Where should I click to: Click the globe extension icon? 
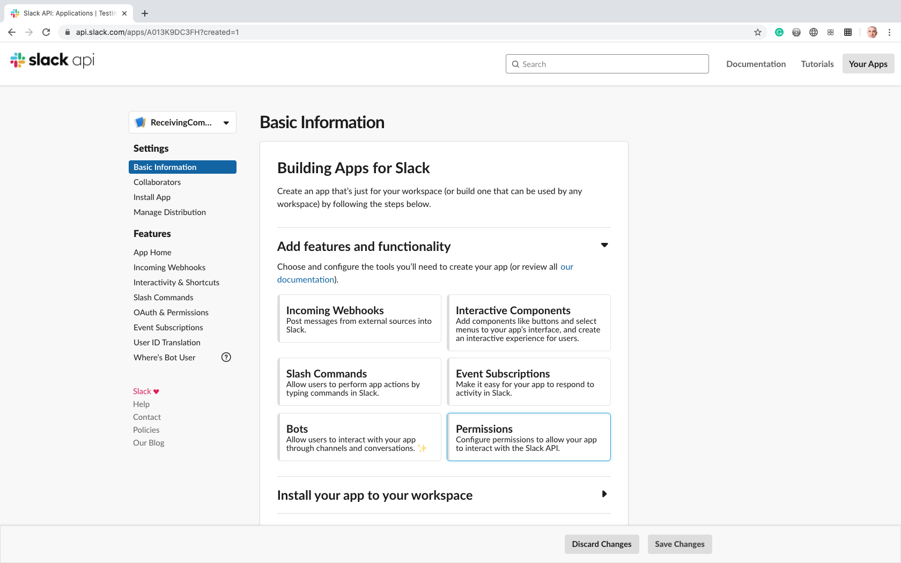(x=814, y=32)
